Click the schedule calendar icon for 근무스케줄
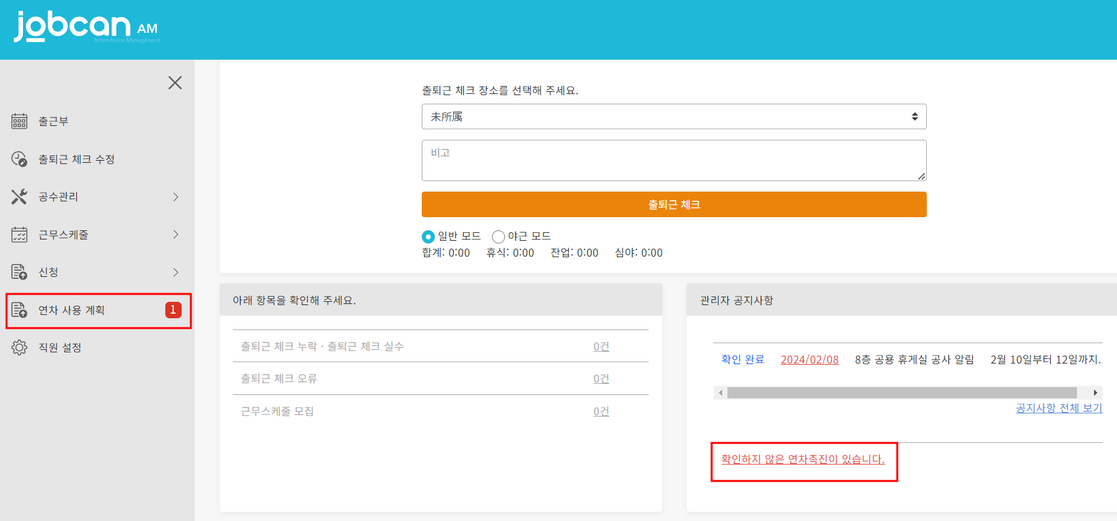 coord(19,235)
